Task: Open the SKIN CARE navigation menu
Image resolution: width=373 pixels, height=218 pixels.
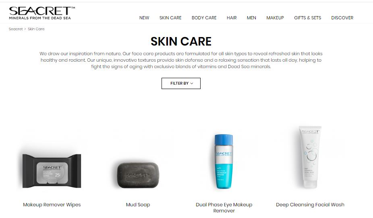Action: 170,18
